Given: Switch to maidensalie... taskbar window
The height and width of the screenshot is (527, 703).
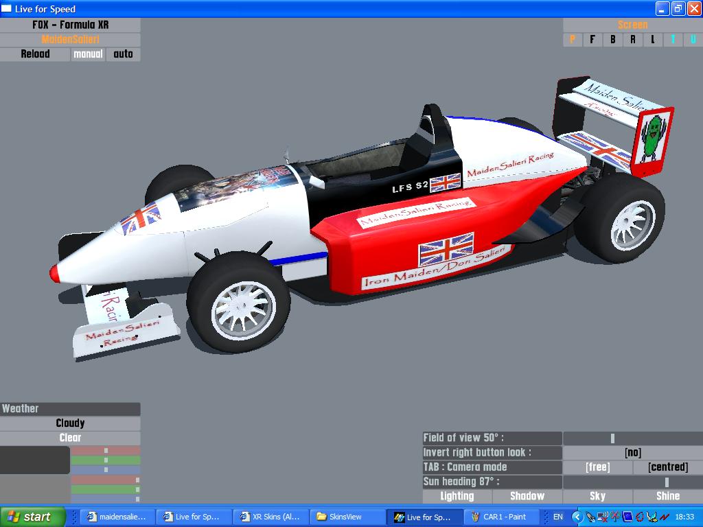Looking at the screenshot, I should (x=118, y=517).
